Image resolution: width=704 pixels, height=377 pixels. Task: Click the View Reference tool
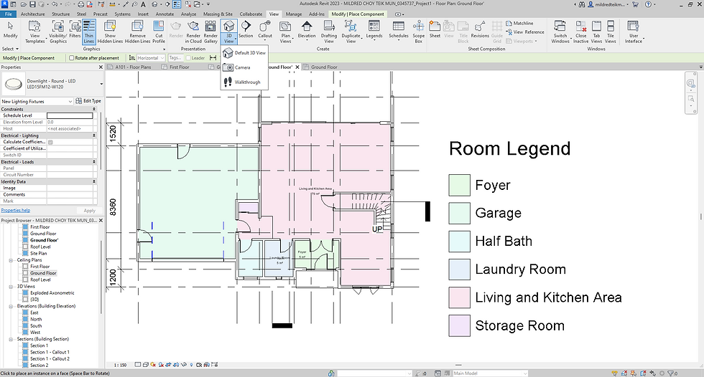coord(525,32)
